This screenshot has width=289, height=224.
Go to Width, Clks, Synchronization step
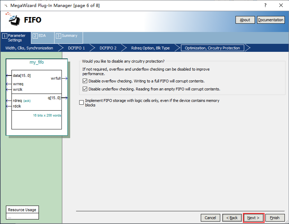29,48
